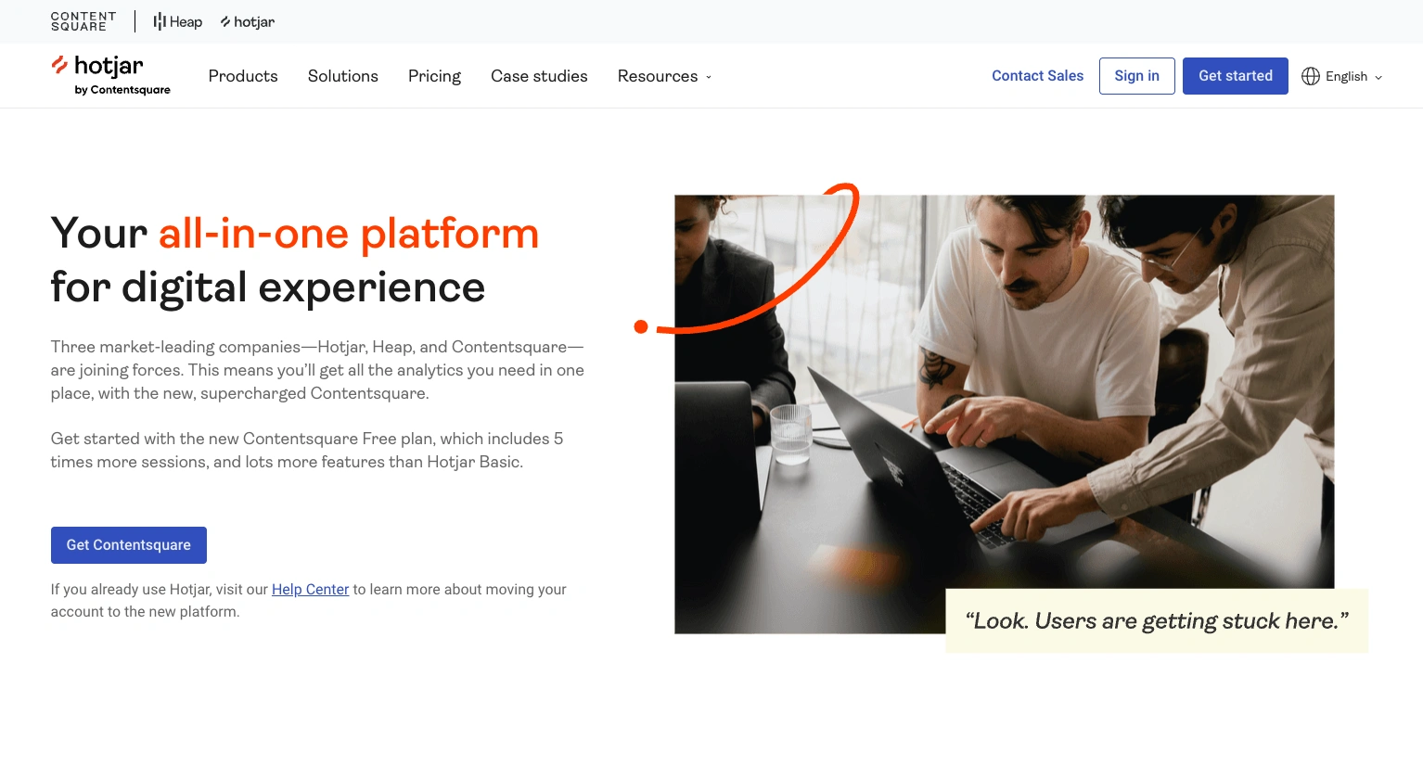The width and height of the screenshot is (1423, 765).
Task: Click the Get started button
Action: 1236,76
